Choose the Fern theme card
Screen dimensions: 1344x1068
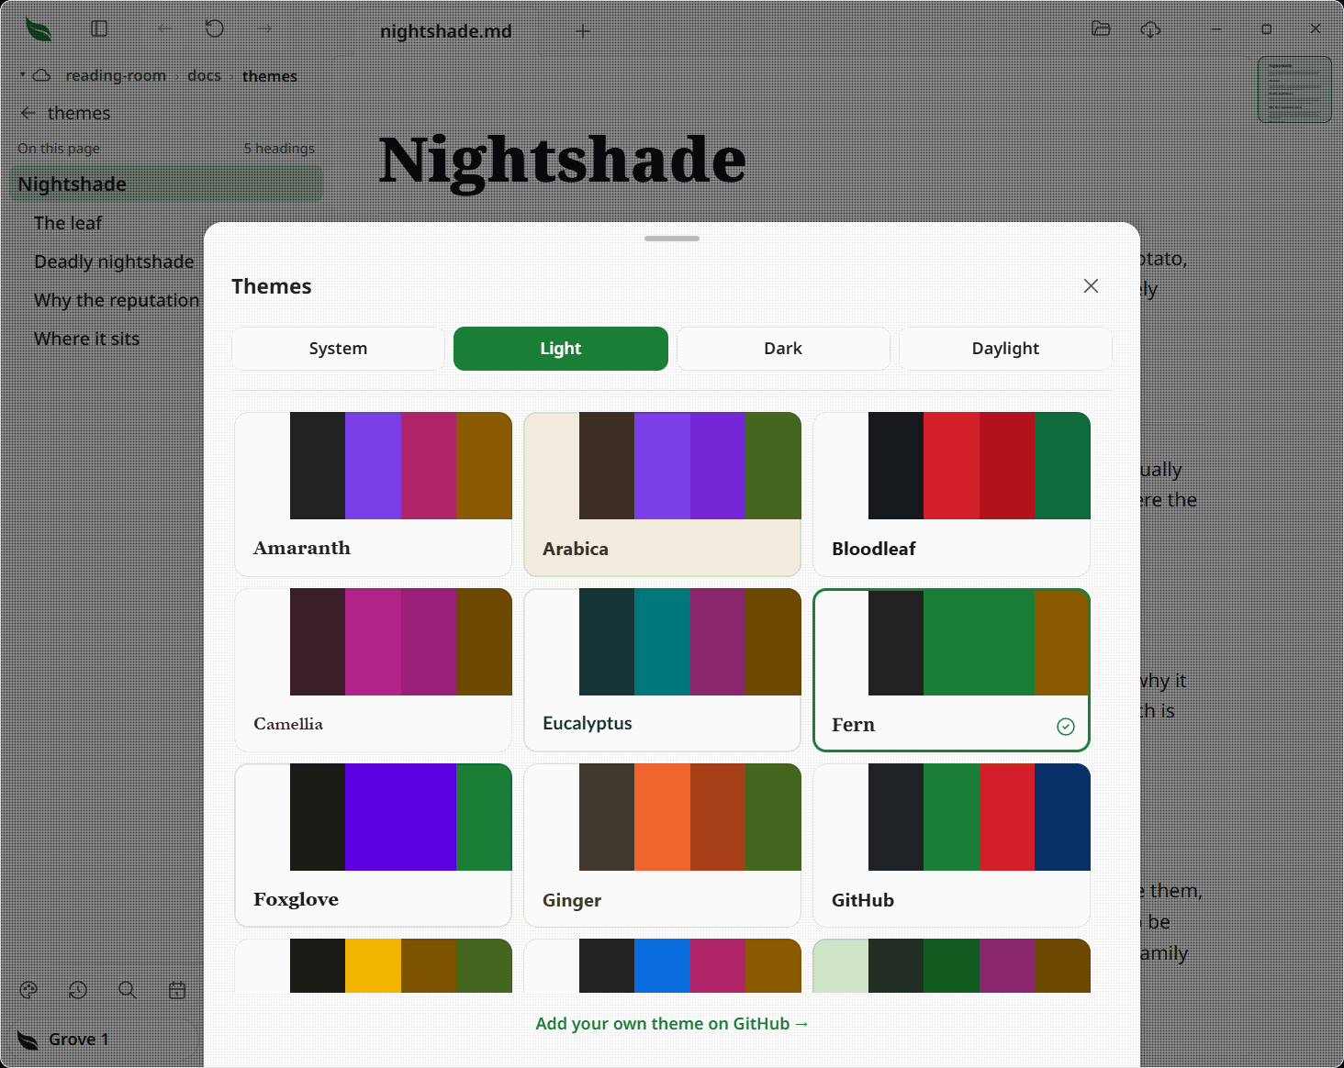[952, 670]
